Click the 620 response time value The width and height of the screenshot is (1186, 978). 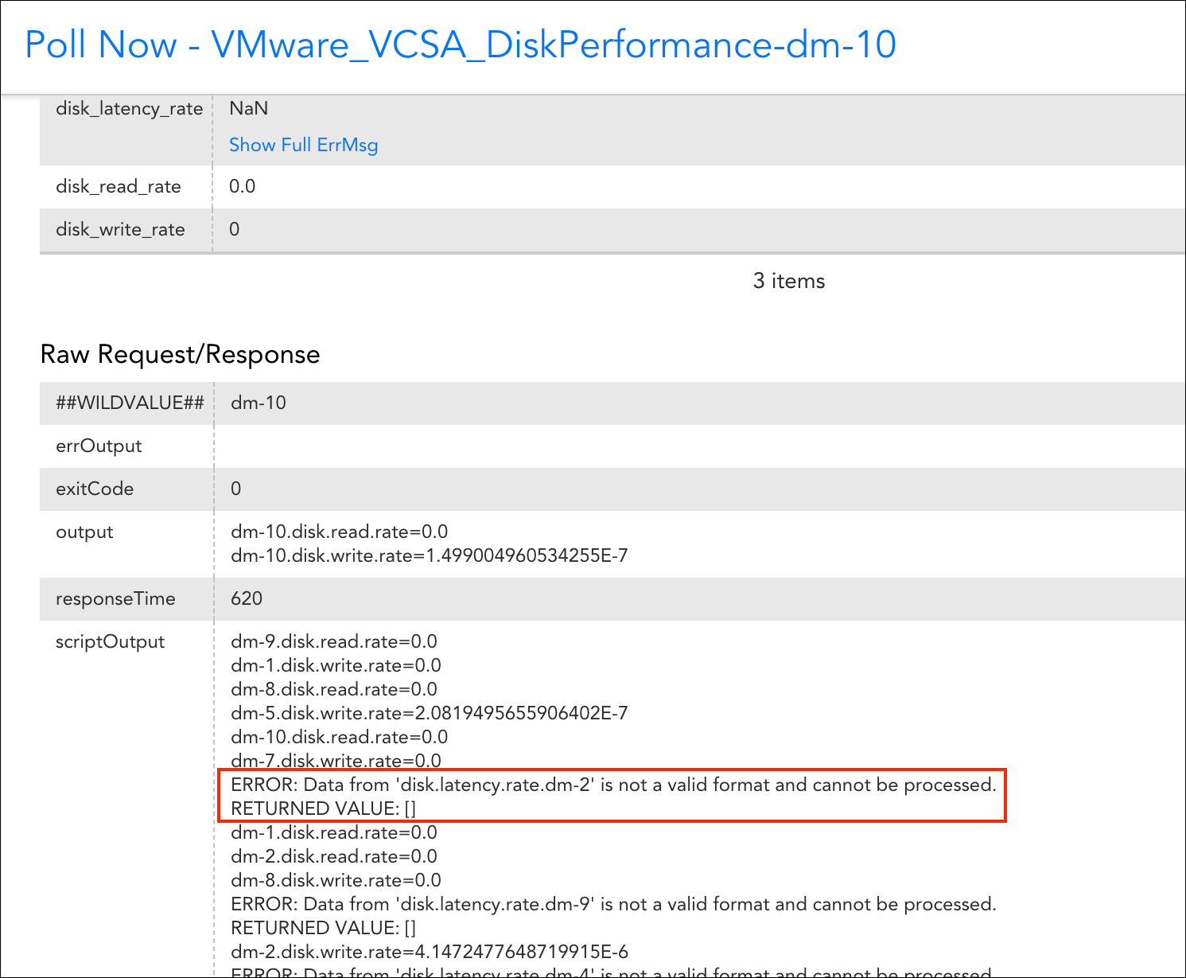click(x=247, y=598)
